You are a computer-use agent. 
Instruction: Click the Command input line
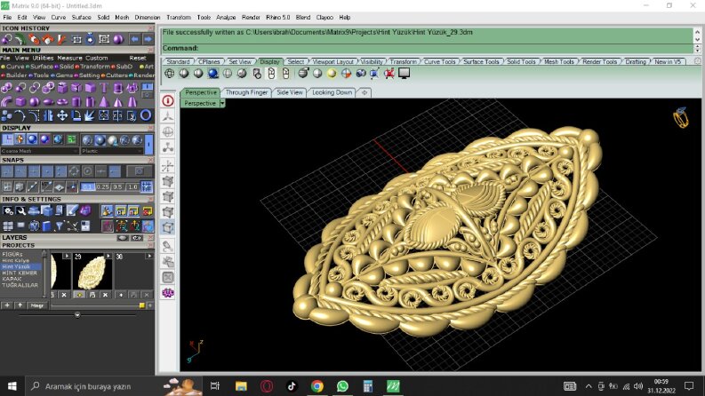[427, 48]
